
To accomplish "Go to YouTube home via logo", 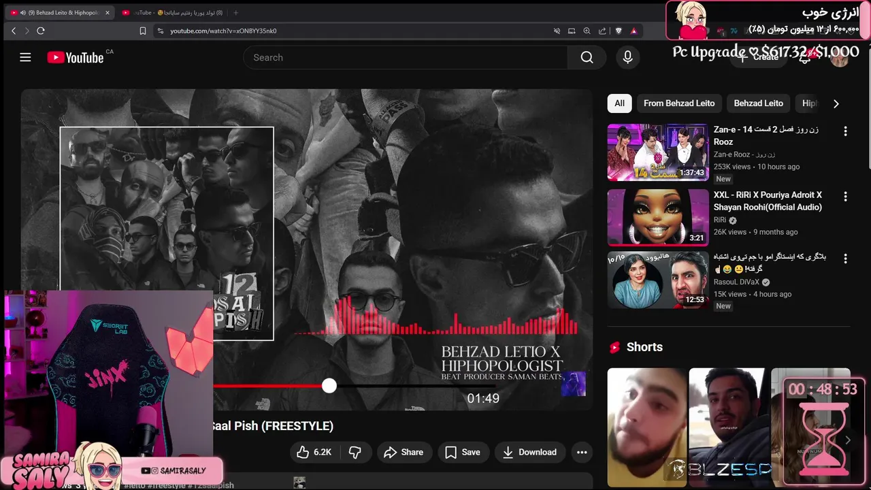I will pos(76,57).
